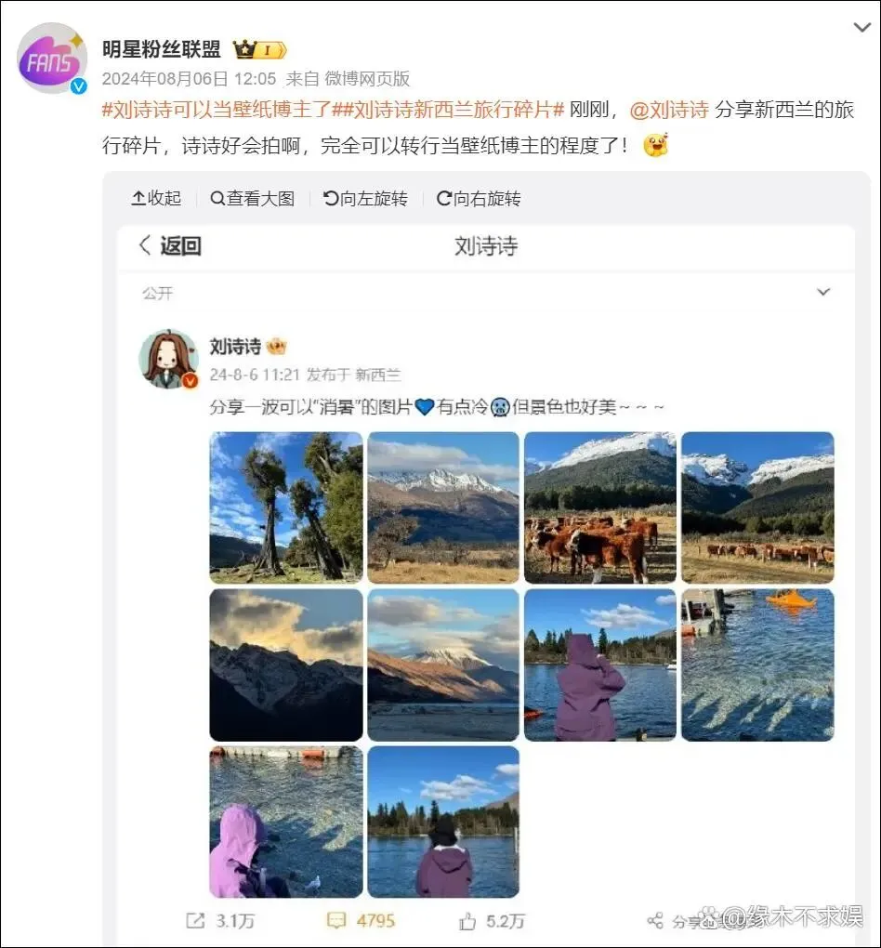Go back using the 返回 arrow

pos(170,245)
